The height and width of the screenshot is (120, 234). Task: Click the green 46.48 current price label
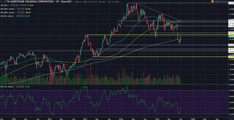(231, 36)
